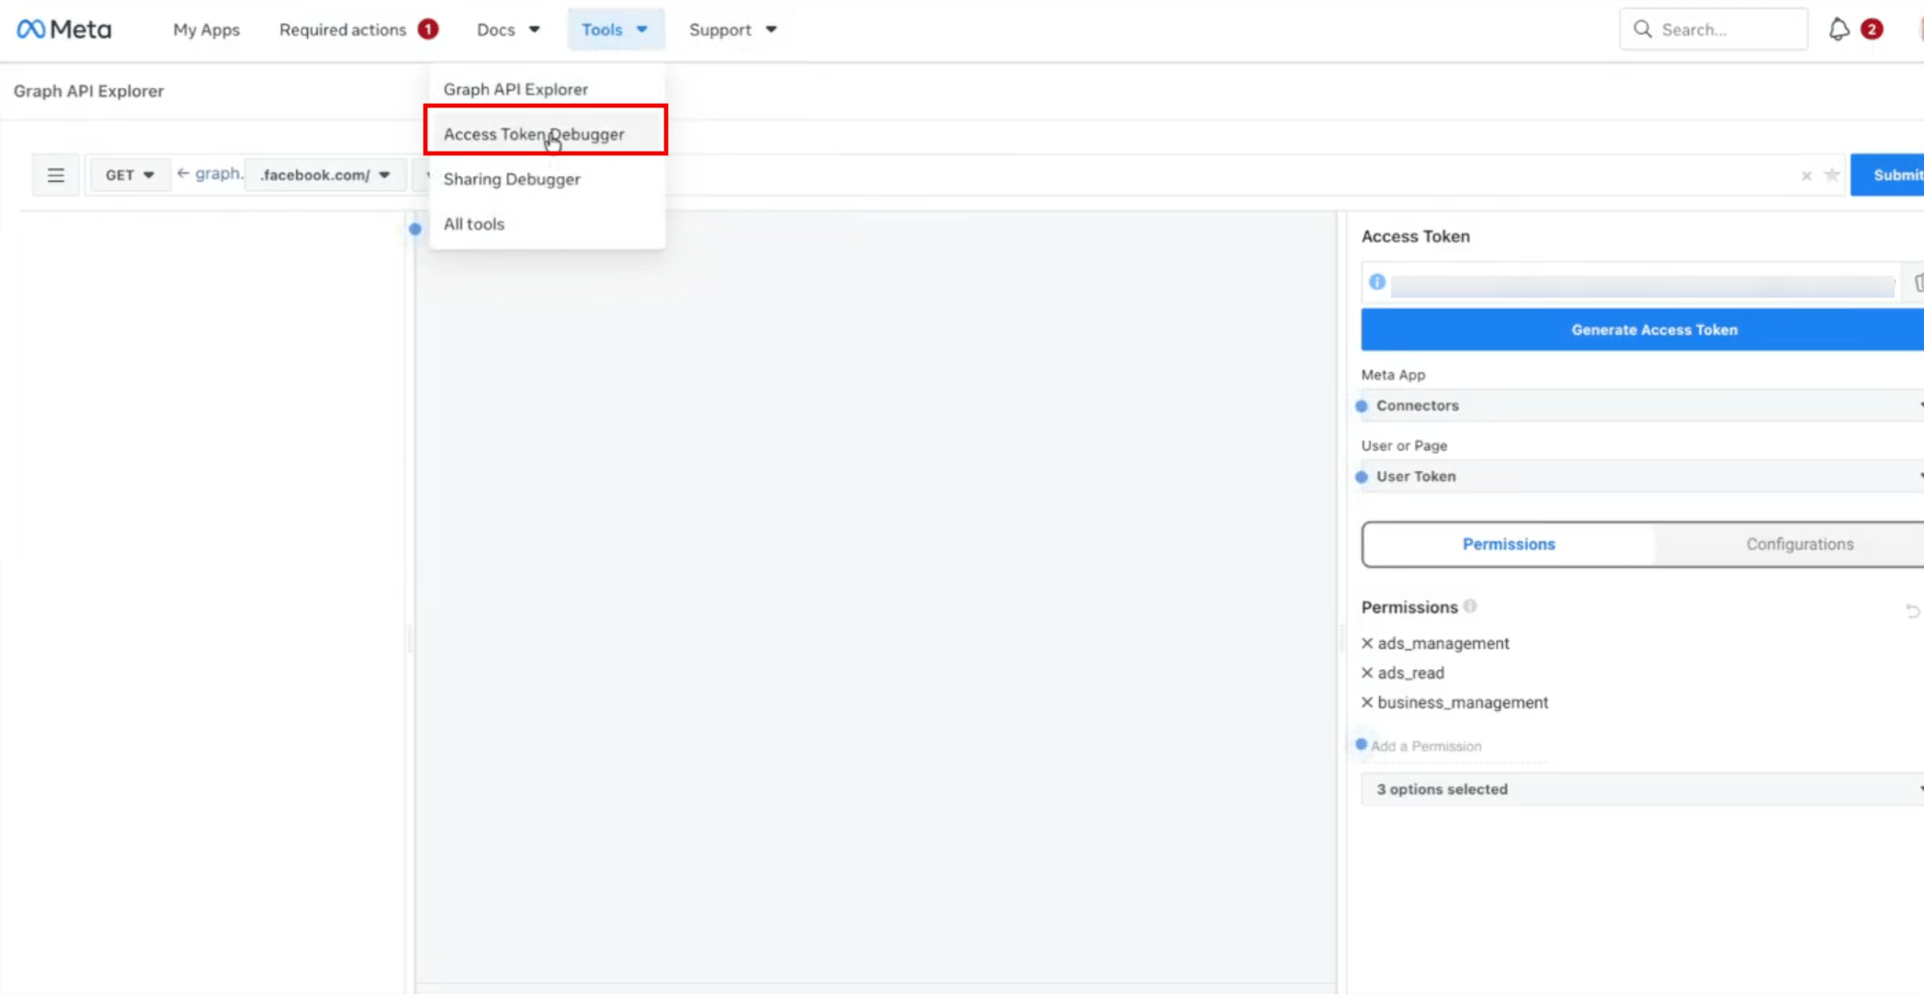Click the reset permissions undo icon
The image size is (1924, 994).
pos(1912,611)
